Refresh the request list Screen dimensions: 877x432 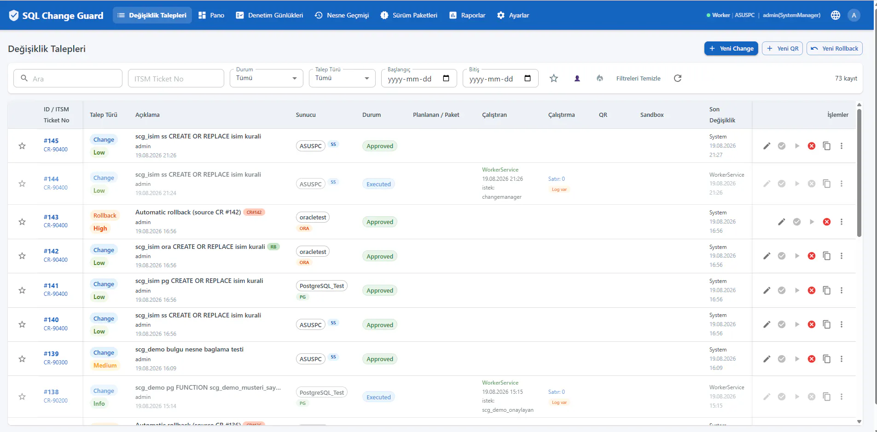point(678,78)
